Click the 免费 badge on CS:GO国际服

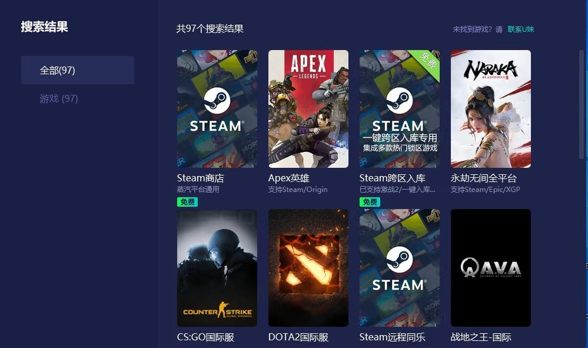pyautogui.click(x=187, y=202)
